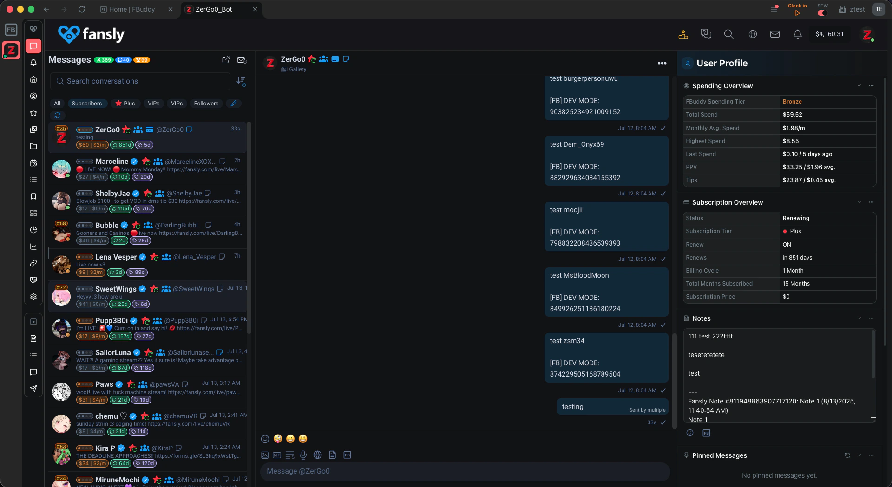Open the ztest organization menu
892x487 pixels.
coord(852,9)
